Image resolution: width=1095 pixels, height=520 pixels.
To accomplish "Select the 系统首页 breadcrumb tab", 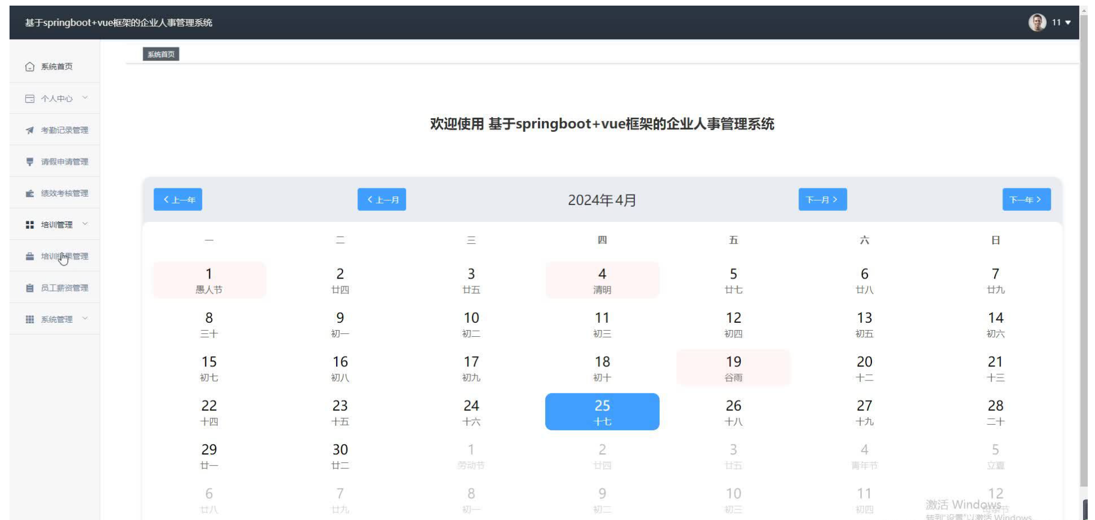I will coord(161,54).
